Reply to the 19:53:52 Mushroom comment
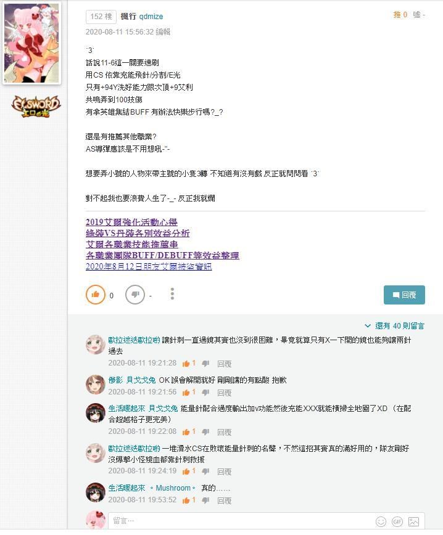 click(x=225, y=500)
